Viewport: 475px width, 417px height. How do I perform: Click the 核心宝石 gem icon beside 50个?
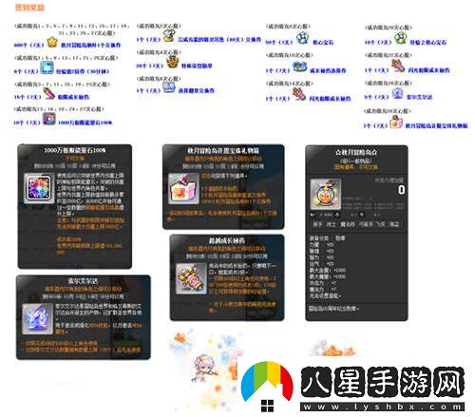click(x=302, y=38)
